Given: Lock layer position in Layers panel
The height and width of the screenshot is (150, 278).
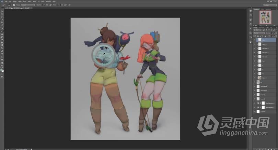Looking at the screenshot, I should (x=263, y=36).
